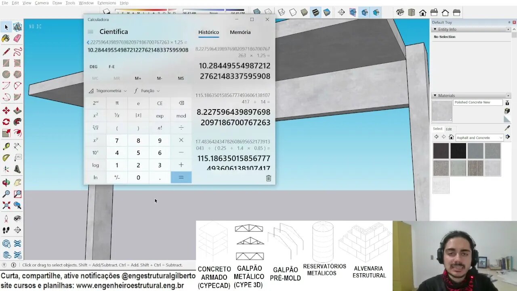517x291 pixels.
Task: Select the first dark asphalt swatch
Action: coord(441,151)
